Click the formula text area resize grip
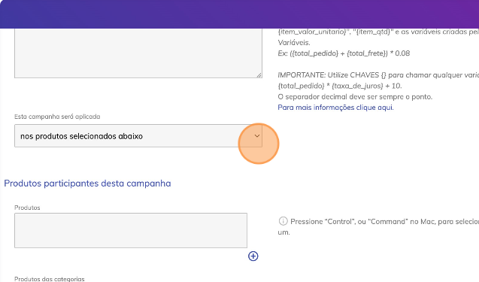 [259, 75]
